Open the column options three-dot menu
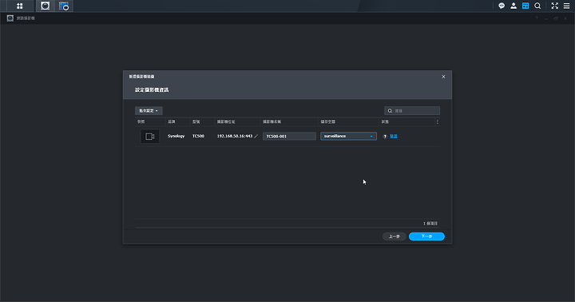Viewport: 575px width, 302px height. 437,121
